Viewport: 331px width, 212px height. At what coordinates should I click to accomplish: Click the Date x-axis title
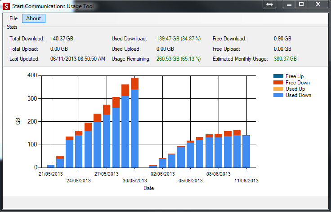(148, 188)
